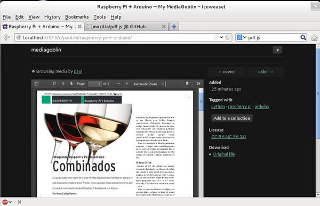Open the View menu
This screenshot has width=320, height=206.
(x=34, y=17)
